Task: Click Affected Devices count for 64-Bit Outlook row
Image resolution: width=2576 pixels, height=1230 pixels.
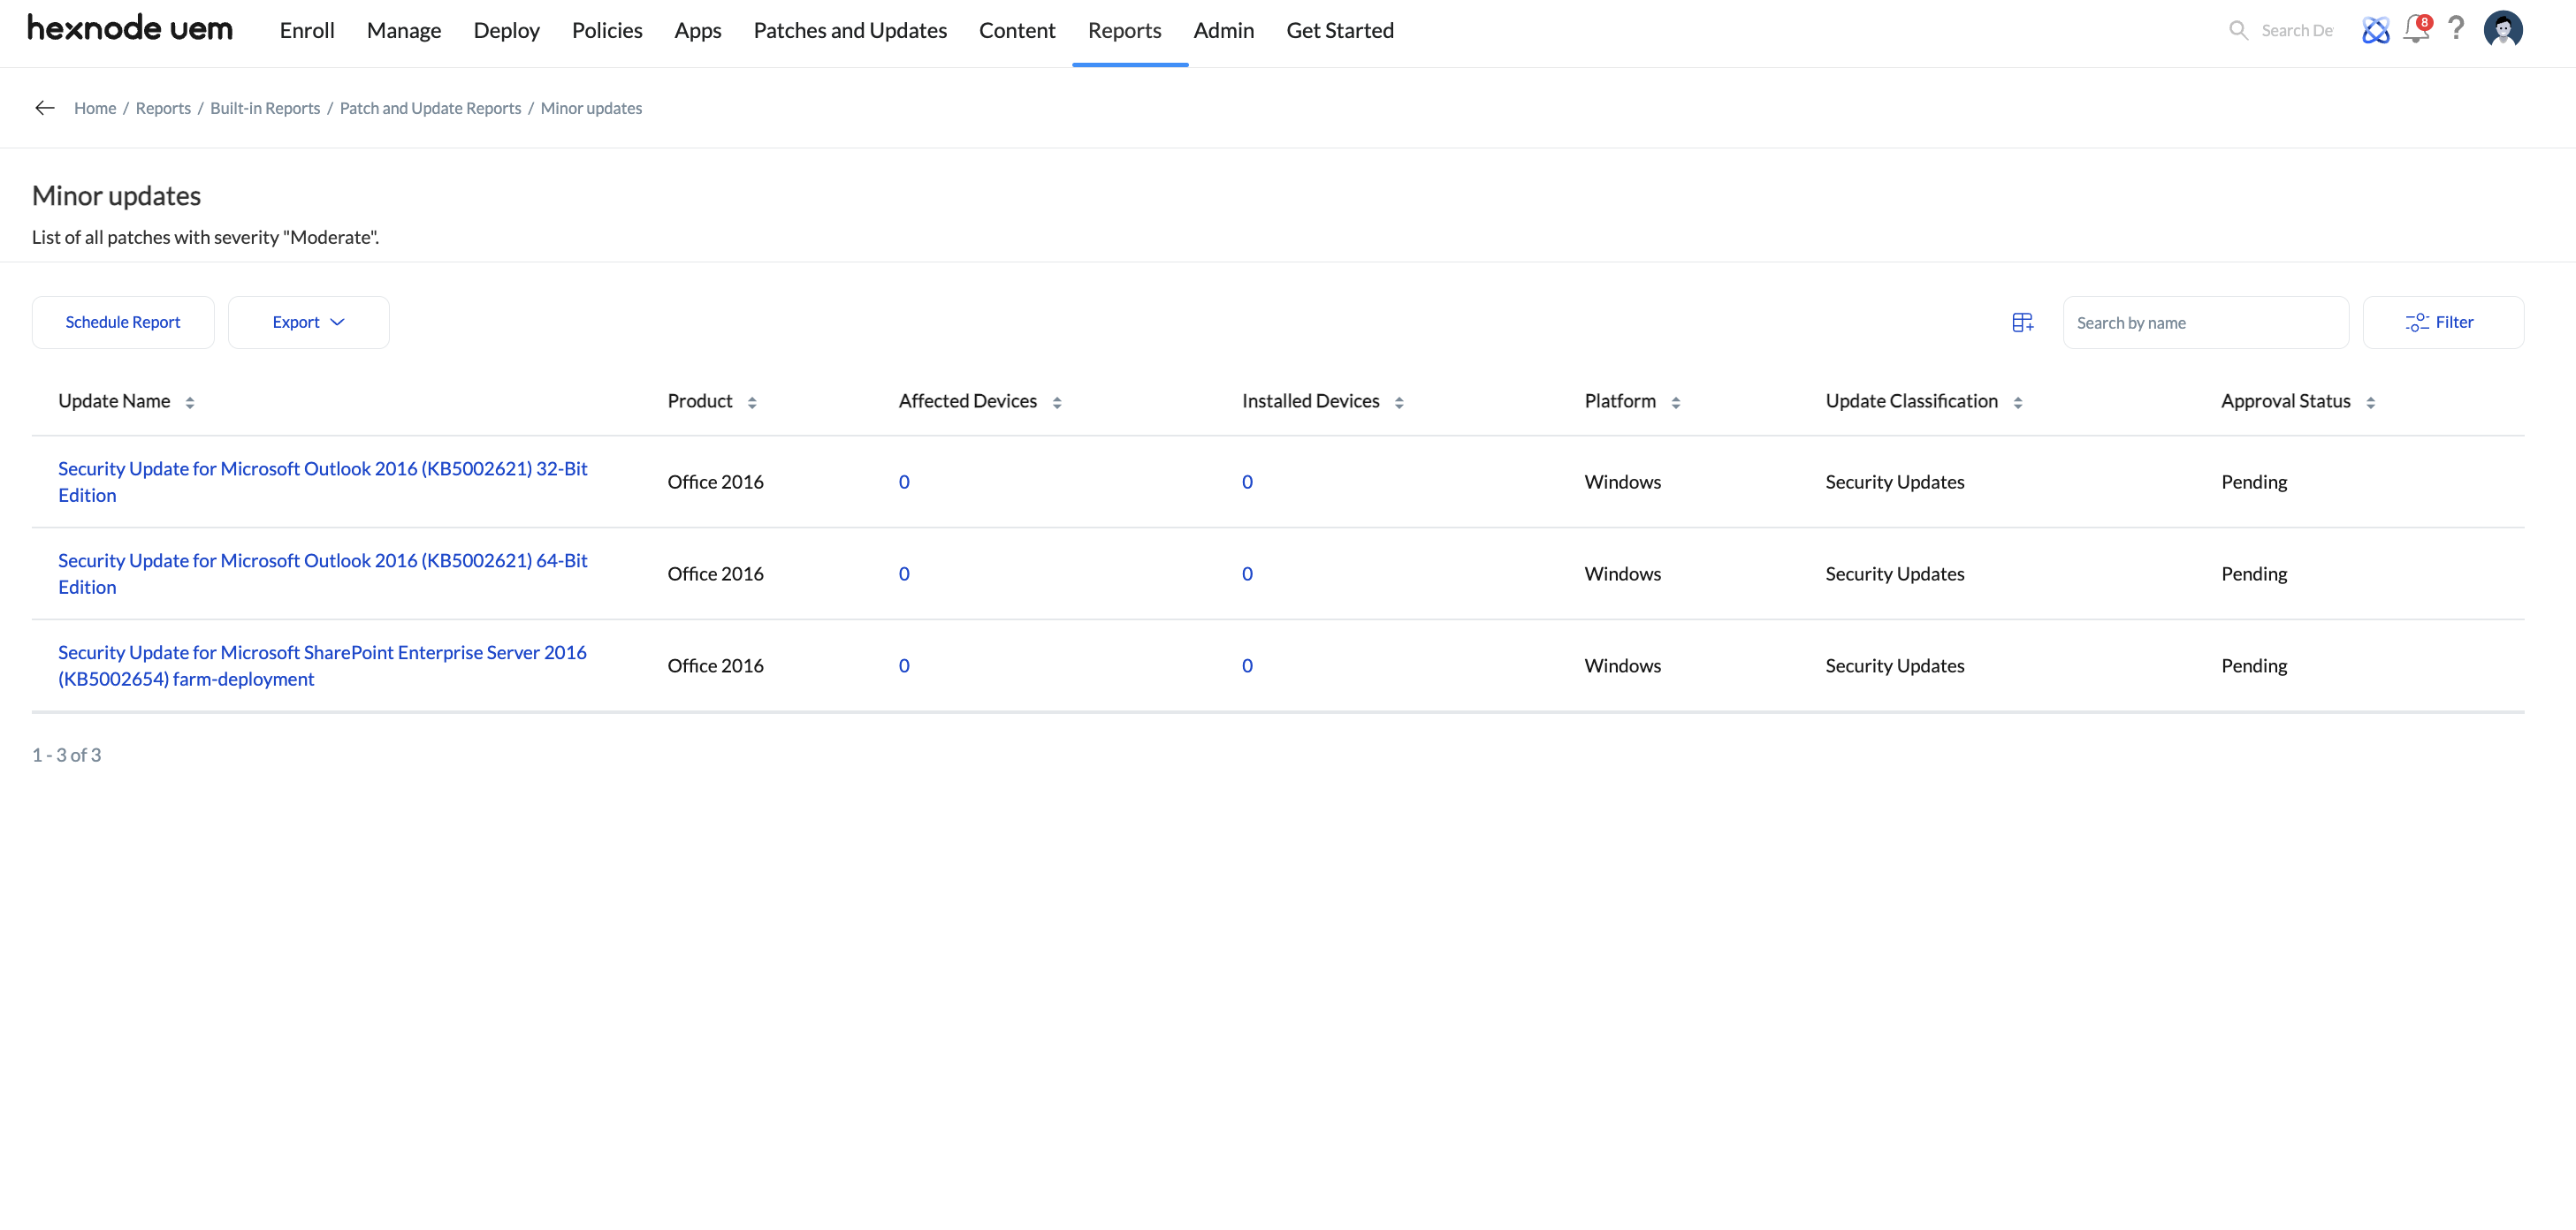Action: click(904, 573)
